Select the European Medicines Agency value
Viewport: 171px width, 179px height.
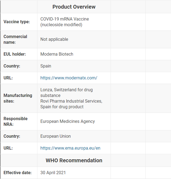click(68, 121)
